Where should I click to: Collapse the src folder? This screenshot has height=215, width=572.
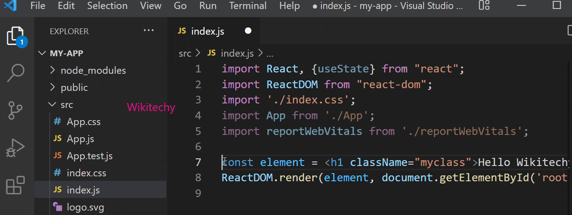67,105
